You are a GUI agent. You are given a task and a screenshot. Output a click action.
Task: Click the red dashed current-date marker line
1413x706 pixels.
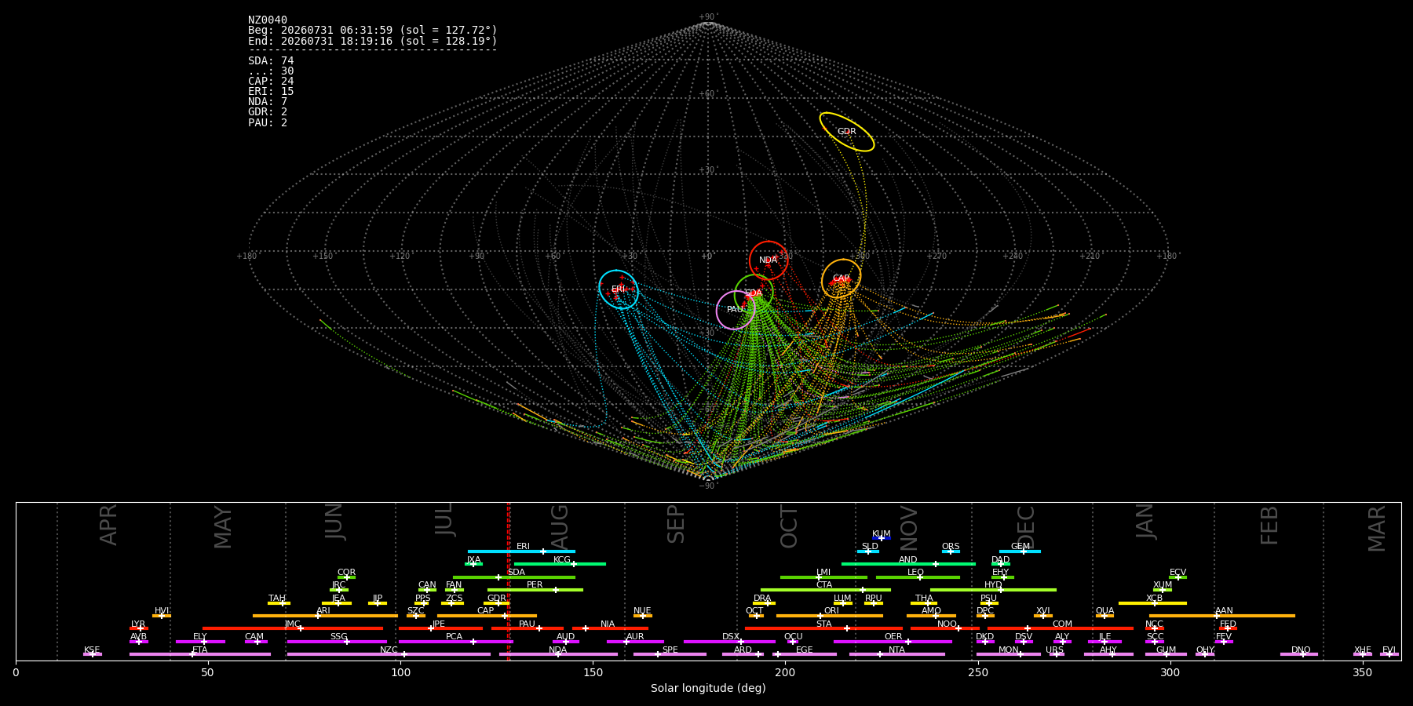(x=509, y=580)
